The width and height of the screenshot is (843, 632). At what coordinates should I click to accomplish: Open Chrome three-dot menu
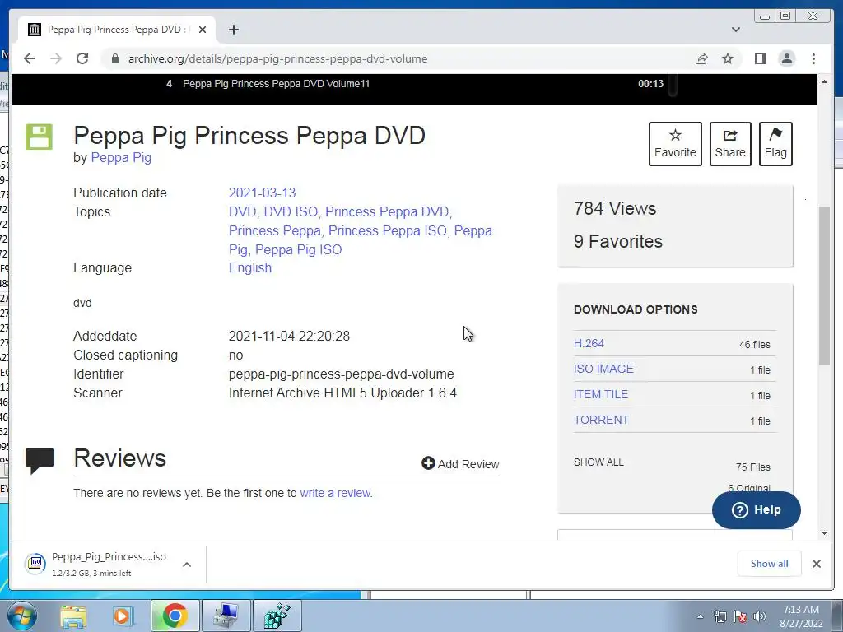click(x=813, y=58)
